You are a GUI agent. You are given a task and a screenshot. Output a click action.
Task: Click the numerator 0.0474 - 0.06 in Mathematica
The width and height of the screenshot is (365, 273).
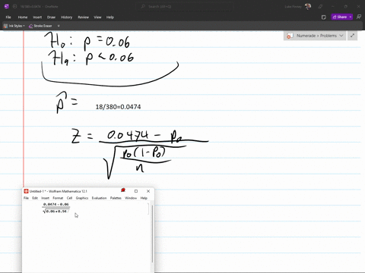coord(56,204)
